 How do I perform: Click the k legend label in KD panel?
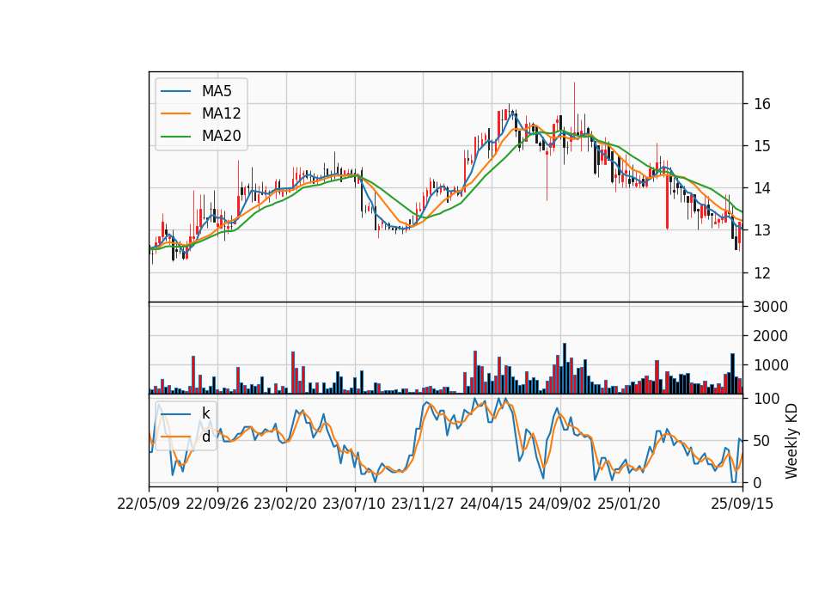point(205,413)
